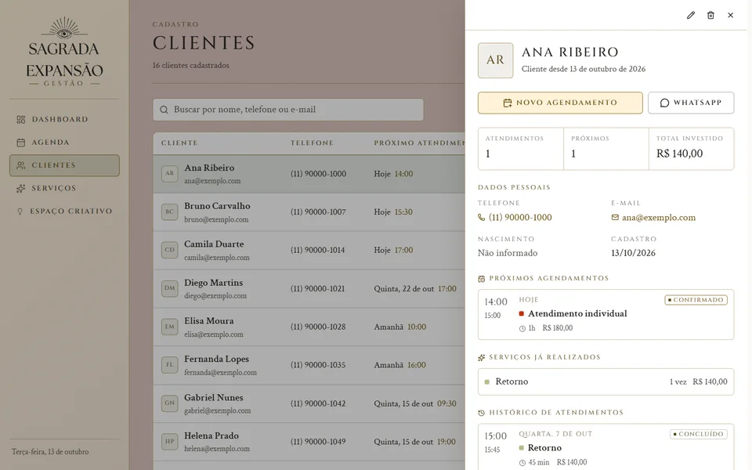Click the AR avatar in client list
The height and width of the screenshot is (470, 752).
coord(170,174)
